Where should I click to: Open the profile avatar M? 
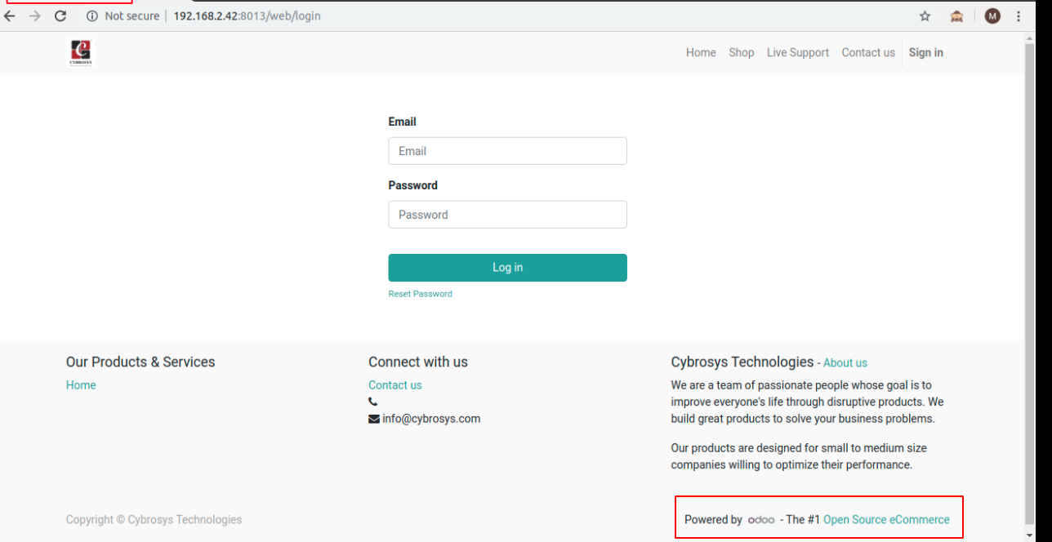992,16
